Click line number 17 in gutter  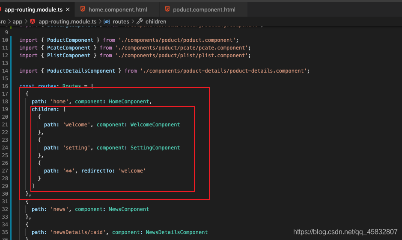tap(5, 94)
